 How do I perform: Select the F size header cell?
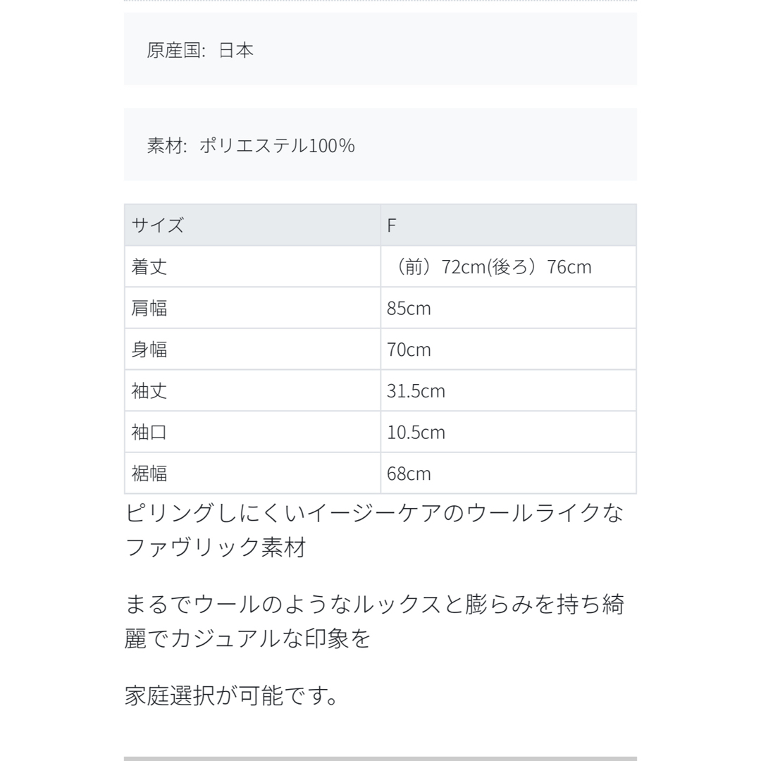[x=508, y=225]
